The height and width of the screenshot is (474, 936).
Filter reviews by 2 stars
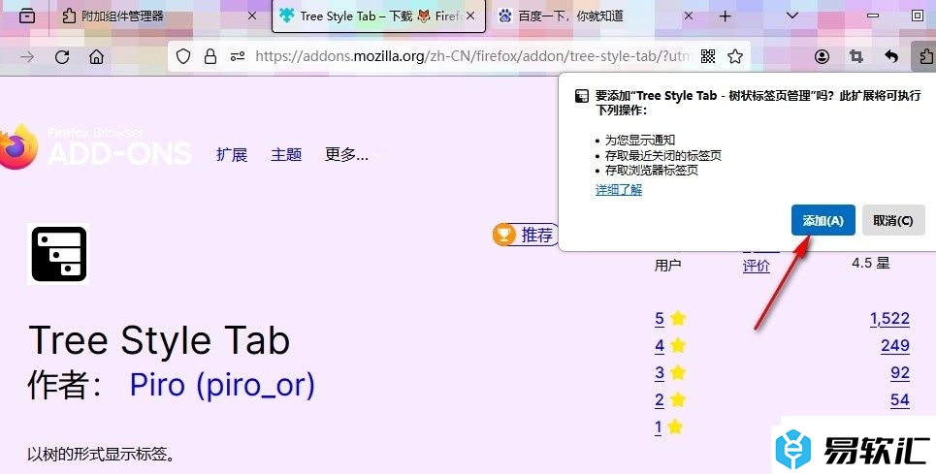[x=670, y=400]
